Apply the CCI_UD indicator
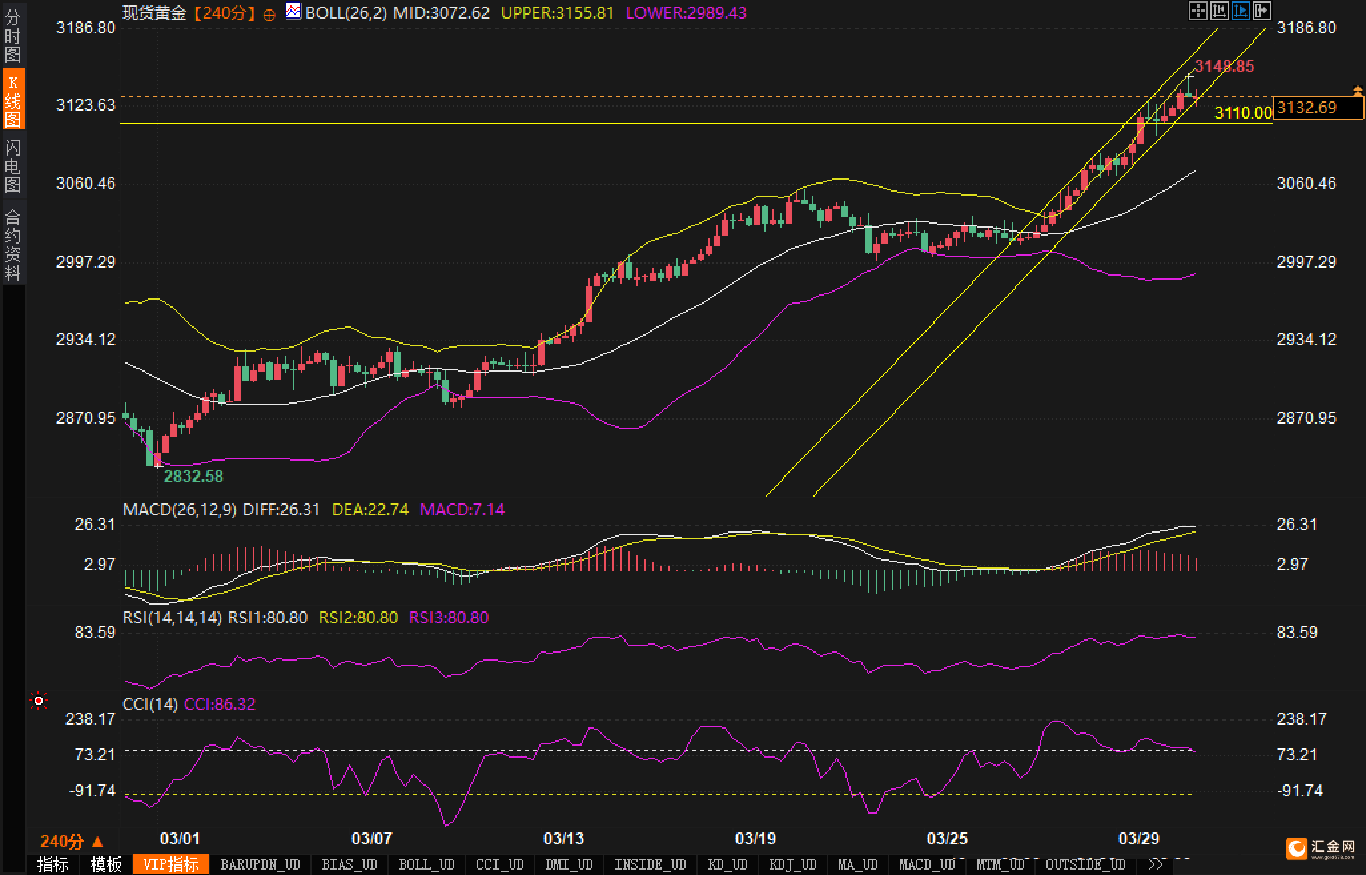1366x875 pixels. (x=500, y=865)
